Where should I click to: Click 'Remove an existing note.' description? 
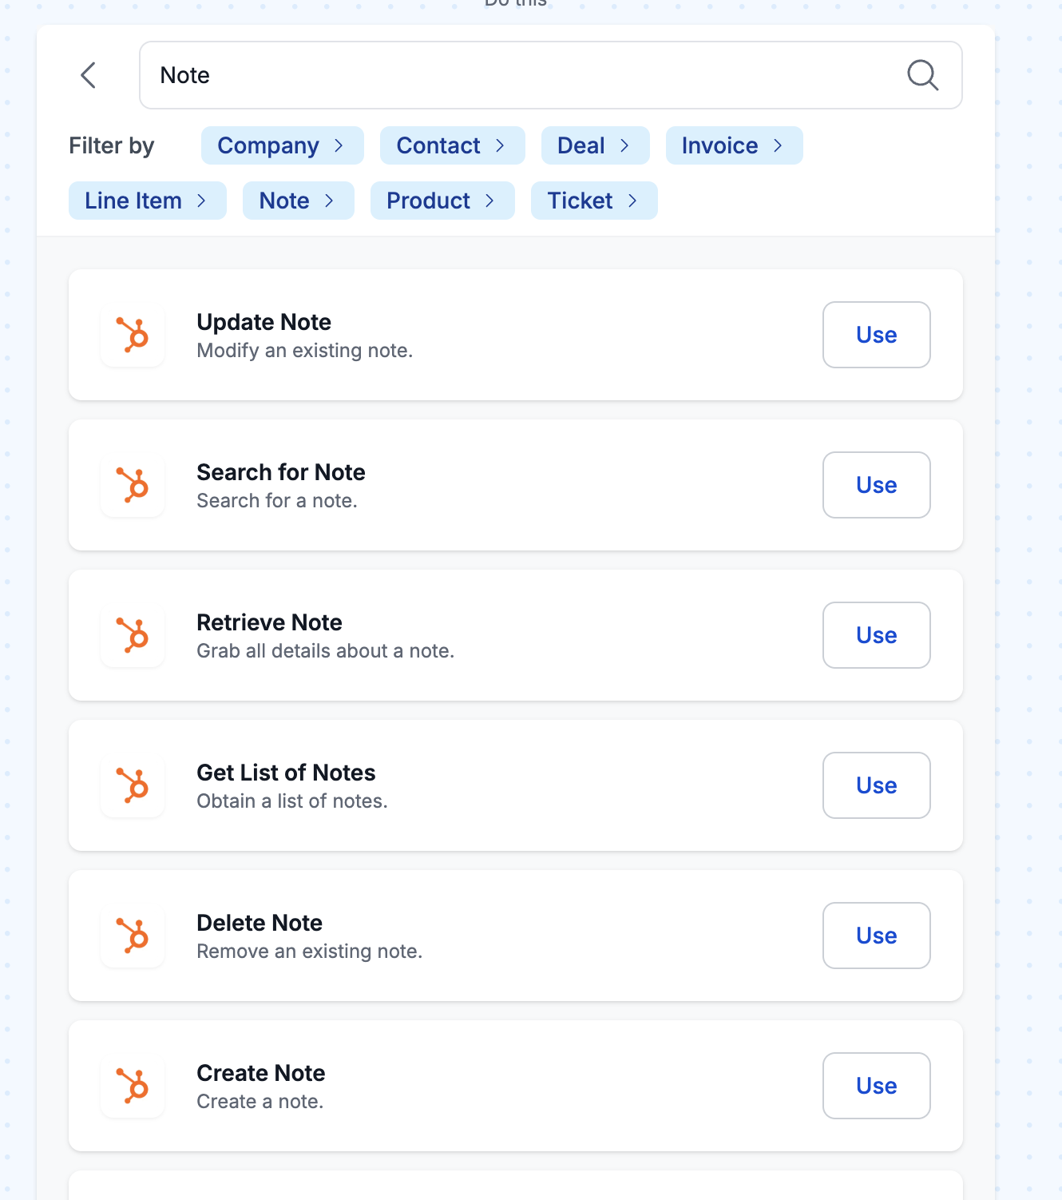tap(310, 952)
